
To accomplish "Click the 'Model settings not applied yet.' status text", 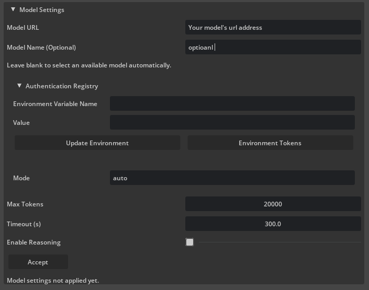I will [53, 281].
